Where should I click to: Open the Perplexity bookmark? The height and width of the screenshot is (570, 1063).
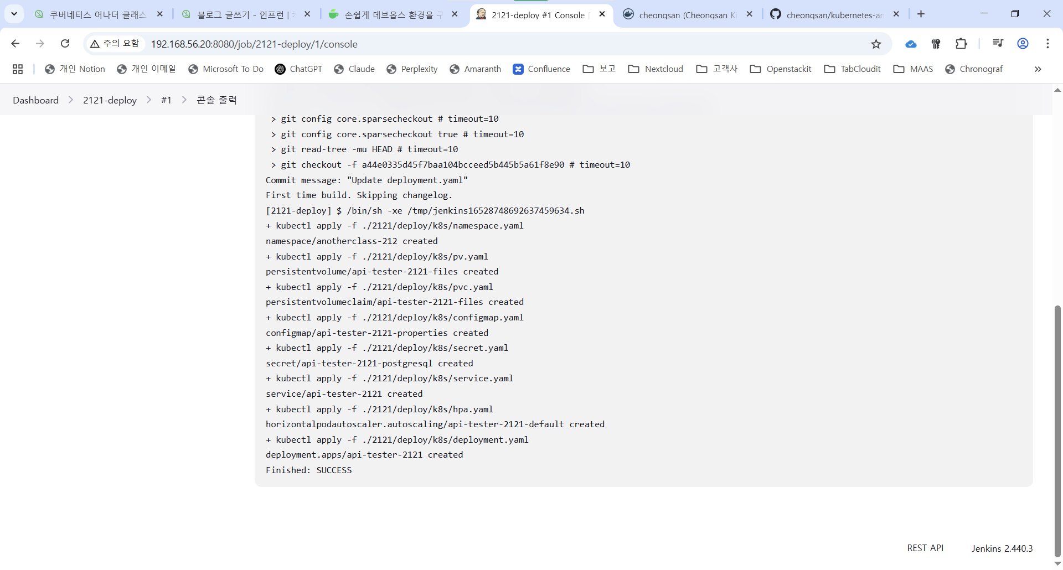point(412,69)
